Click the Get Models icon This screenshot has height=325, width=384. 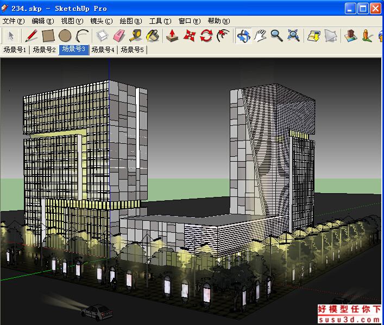[x=314, y=36]
